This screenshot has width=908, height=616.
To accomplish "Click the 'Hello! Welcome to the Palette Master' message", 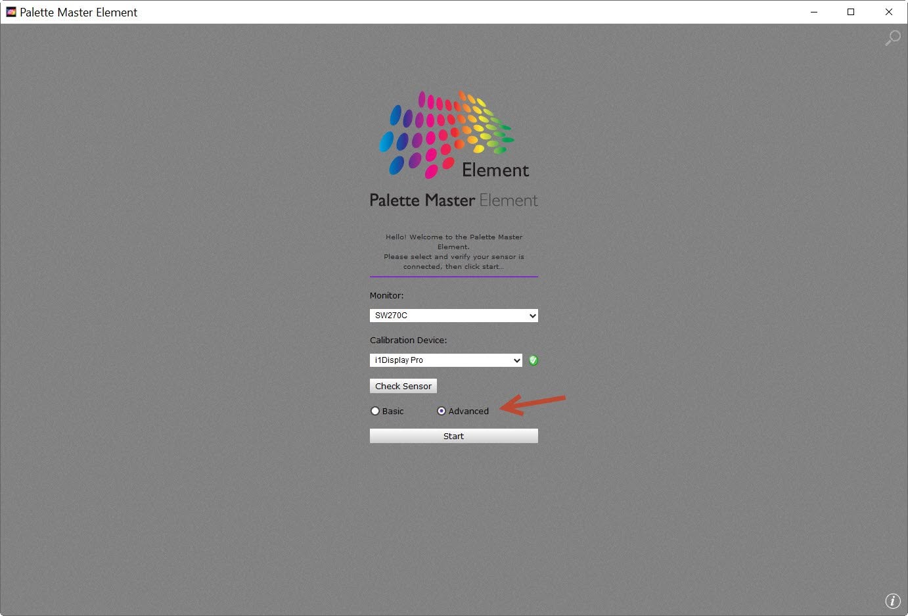I will (454, 252).
